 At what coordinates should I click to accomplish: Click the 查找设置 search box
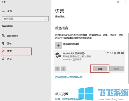(x=25, y=19)
